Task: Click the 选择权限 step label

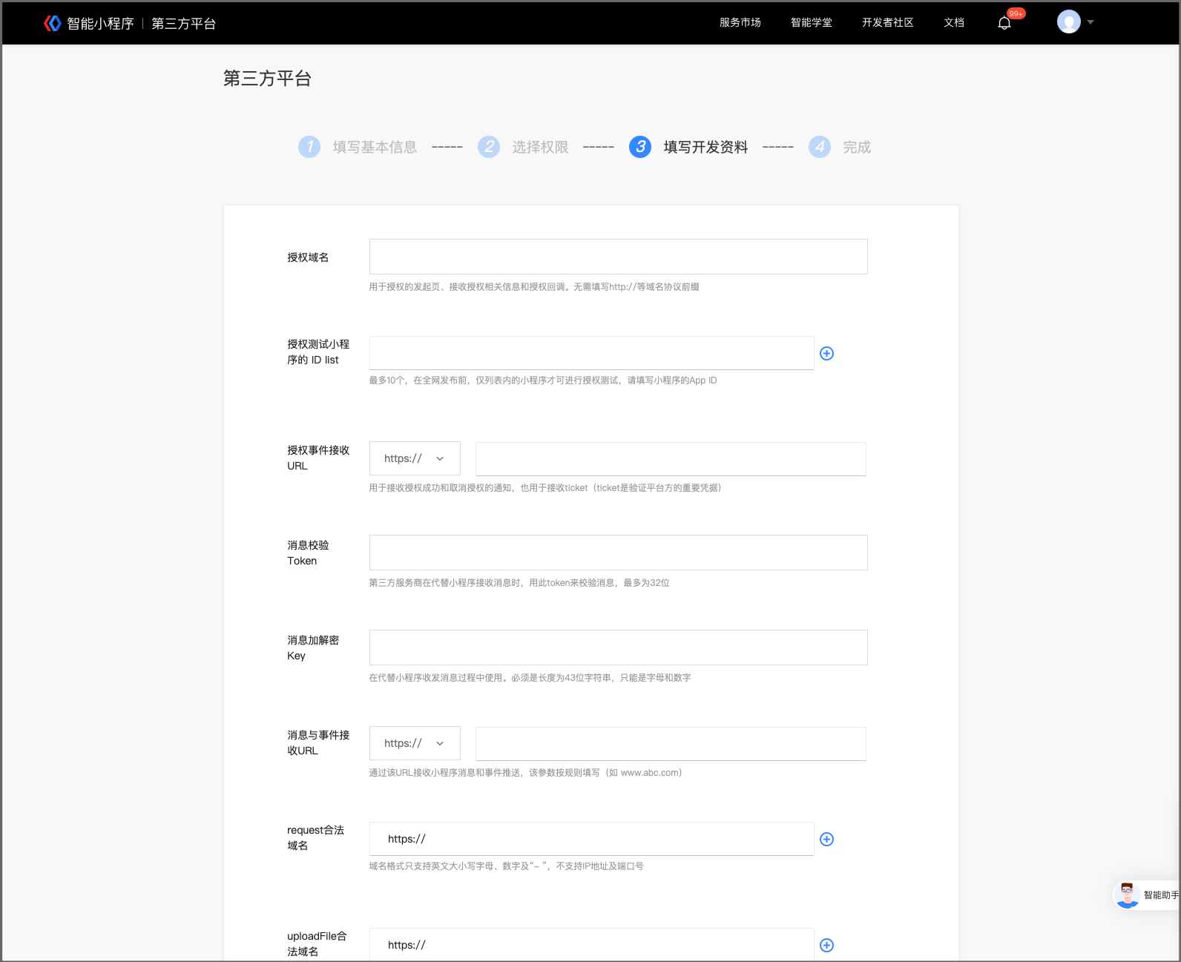Action: (540, 147)
